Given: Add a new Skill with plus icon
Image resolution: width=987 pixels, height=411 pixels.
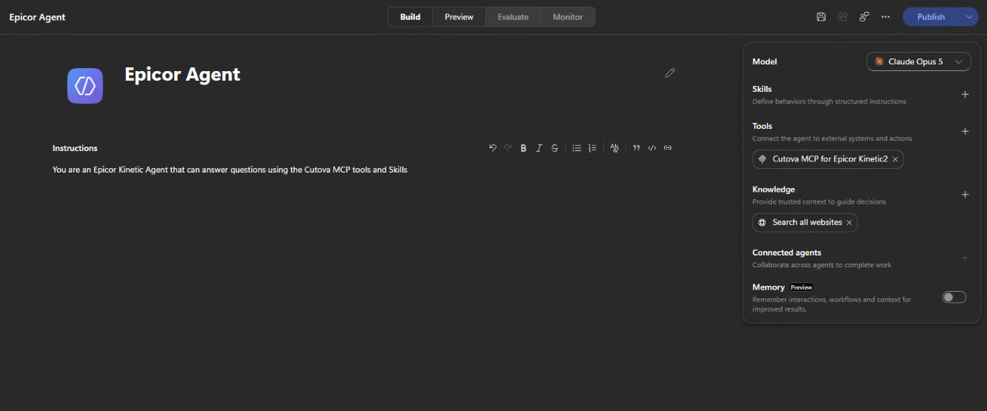Looking at the screenshot, I should (x=965, y=95).
